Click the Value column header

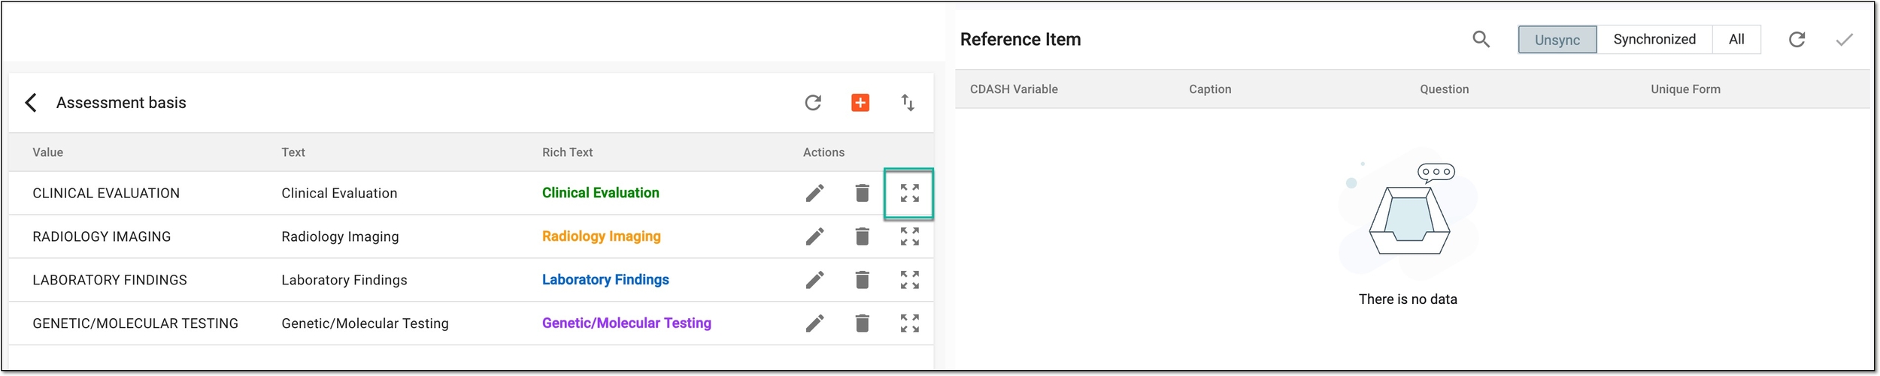(47, 152)
